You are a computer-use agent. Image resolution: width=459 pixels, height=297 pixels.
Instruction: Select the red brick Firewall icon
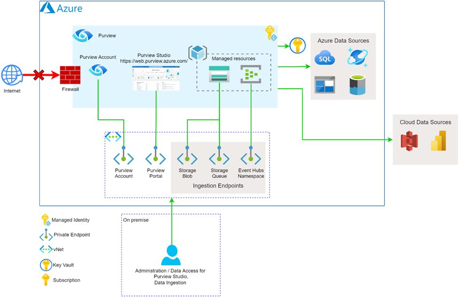coord(69,75)
